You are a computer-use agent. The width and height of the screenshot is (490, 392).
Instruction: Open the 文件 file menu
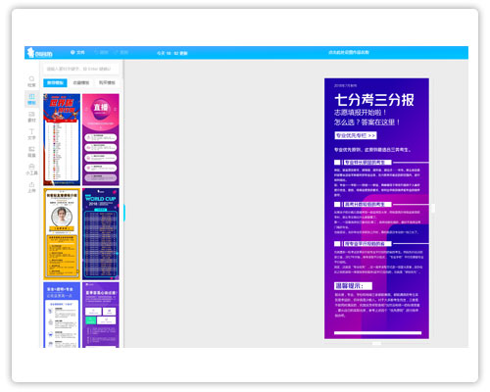(x=77, y=52)
